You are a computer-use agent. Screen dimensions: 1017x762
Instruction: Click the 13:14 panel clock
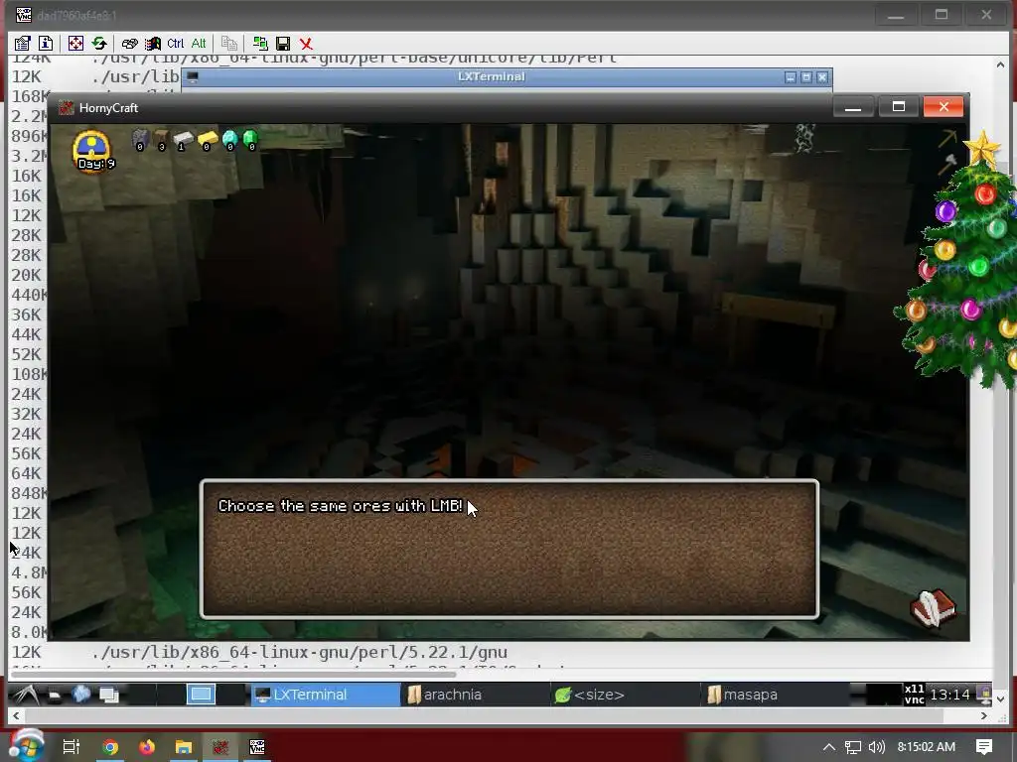coord(949,695)
